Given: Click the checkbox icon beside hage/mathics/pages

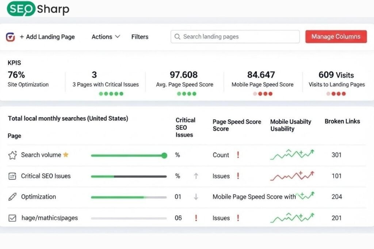Looking at the screenshot, I should pos(12,218).
